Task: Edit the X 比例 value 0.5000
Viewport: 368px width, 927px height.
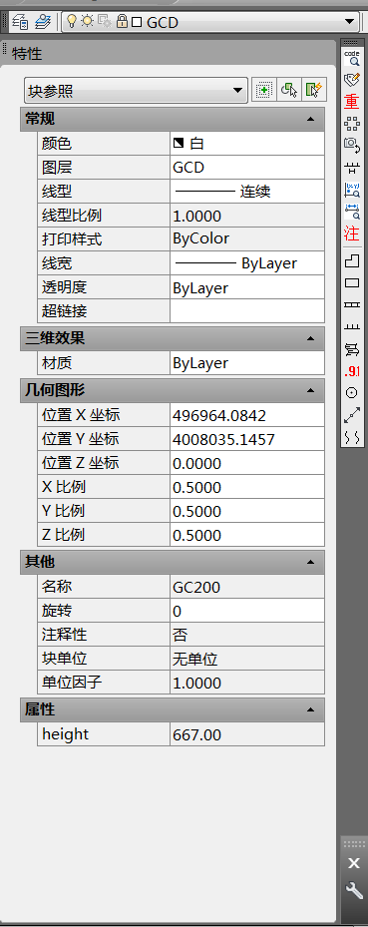Action: (247, 487)
